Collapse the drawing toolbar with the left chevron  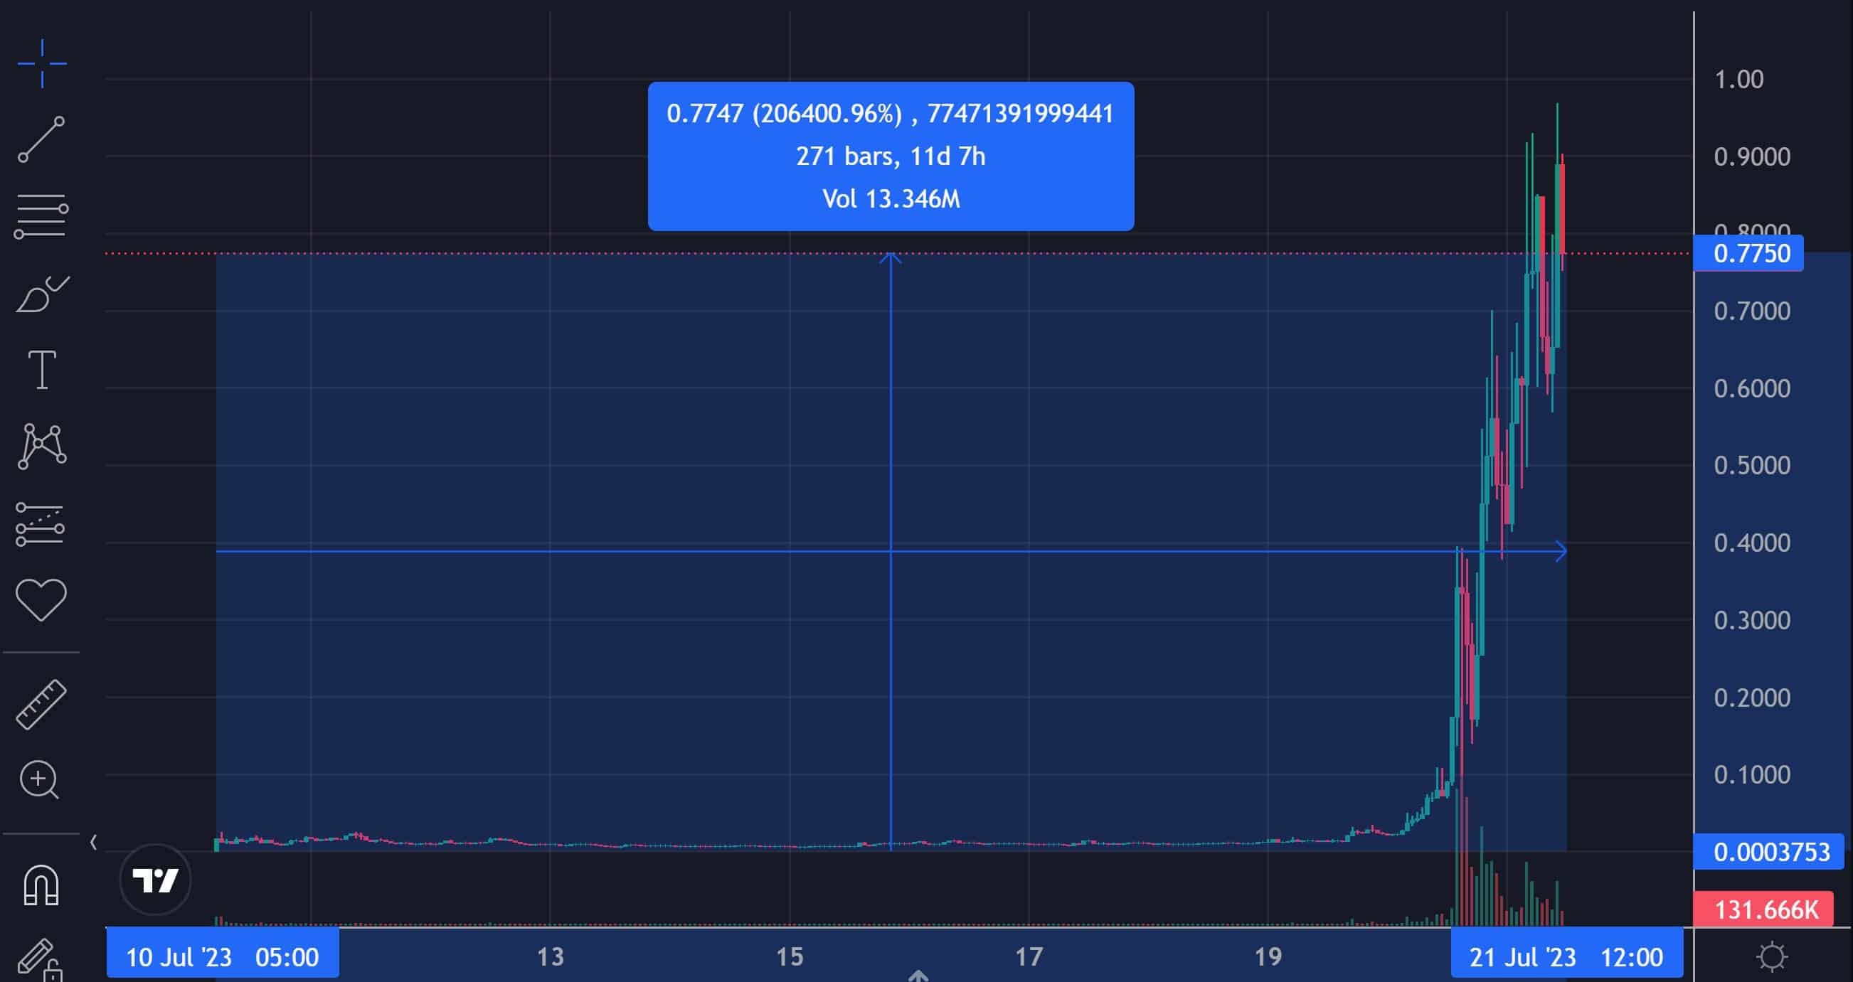(x=92, y=842)
